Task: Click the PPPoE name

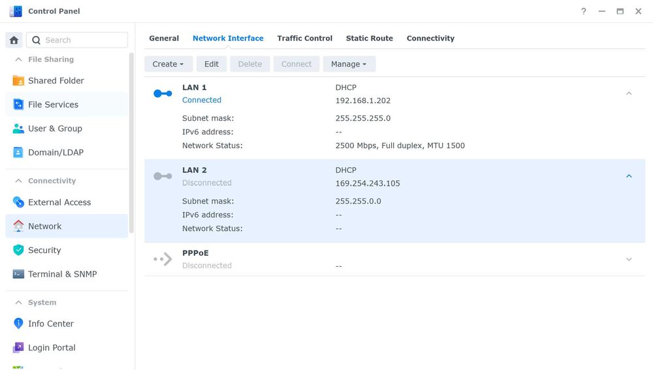Action: 195,253
